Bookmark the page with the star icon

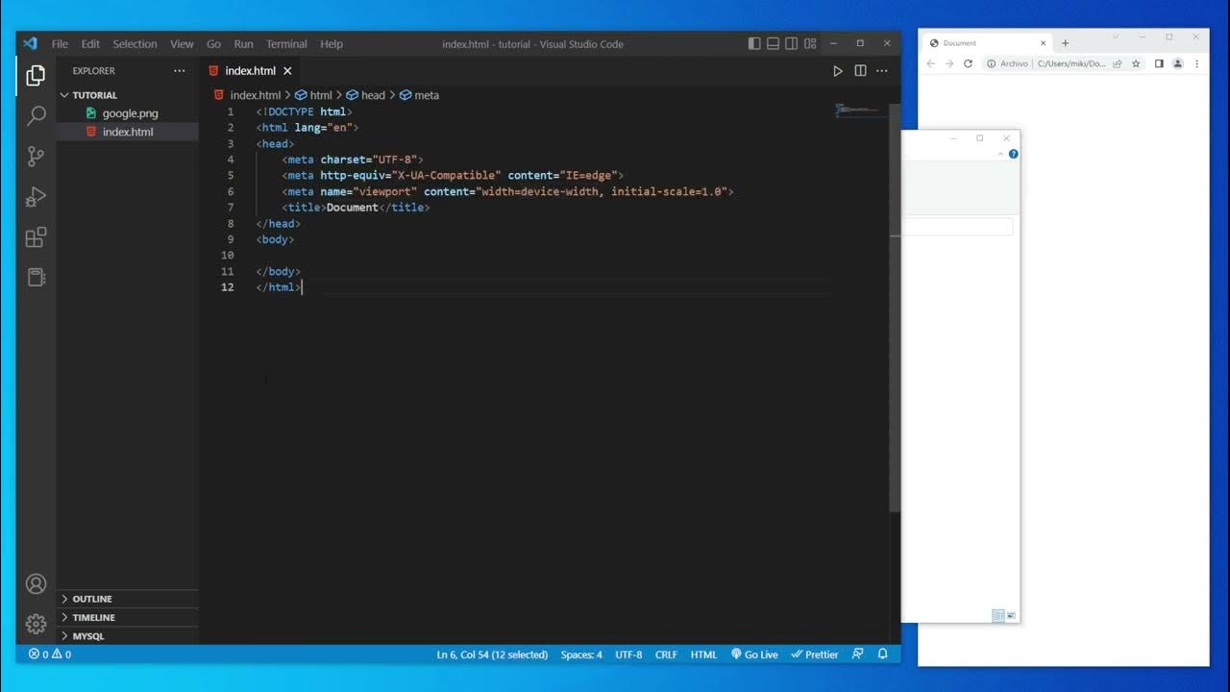click(1136, 63)
